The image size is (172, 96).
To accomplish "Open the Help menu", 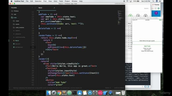I will coord(81,1).
